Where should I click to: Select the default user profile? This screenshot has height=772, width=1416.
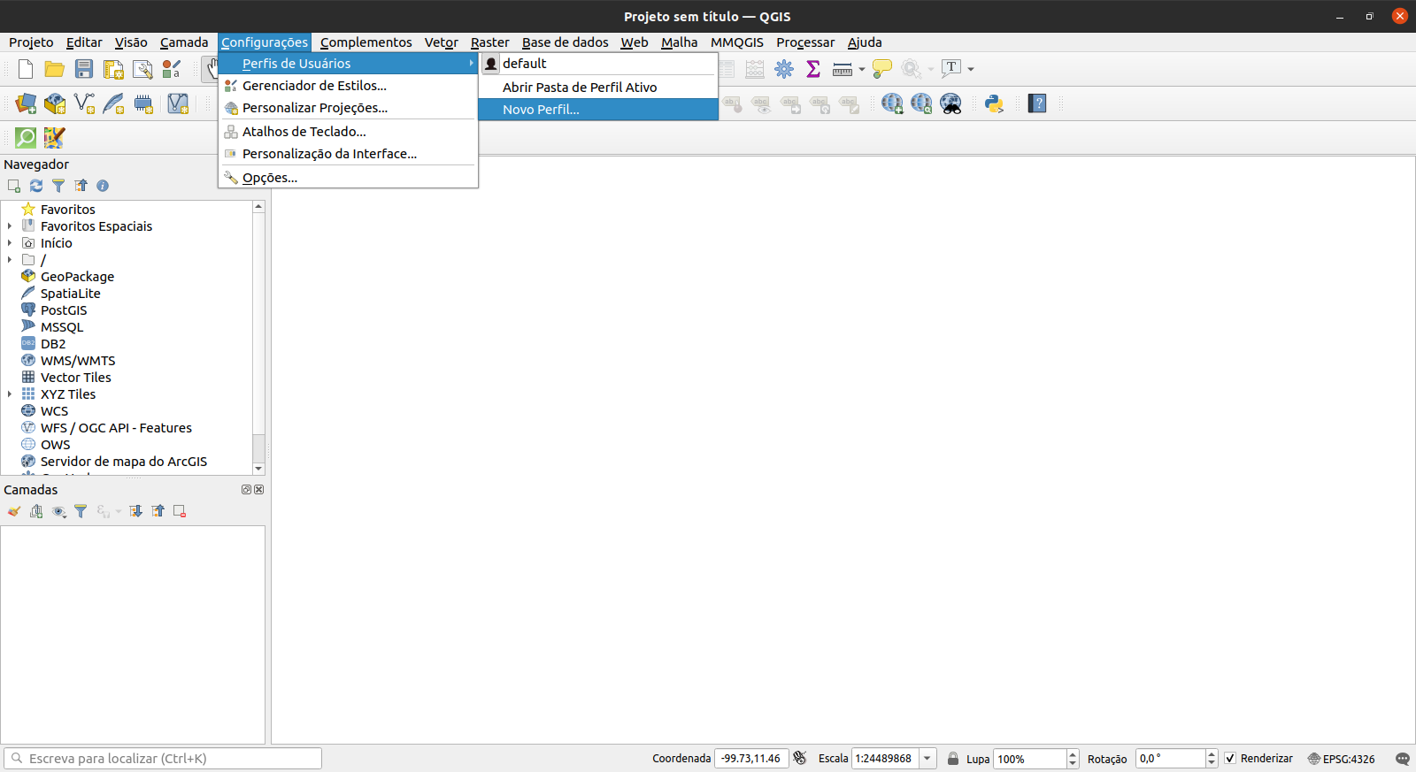pyautogui.click(x=598, y=64)
